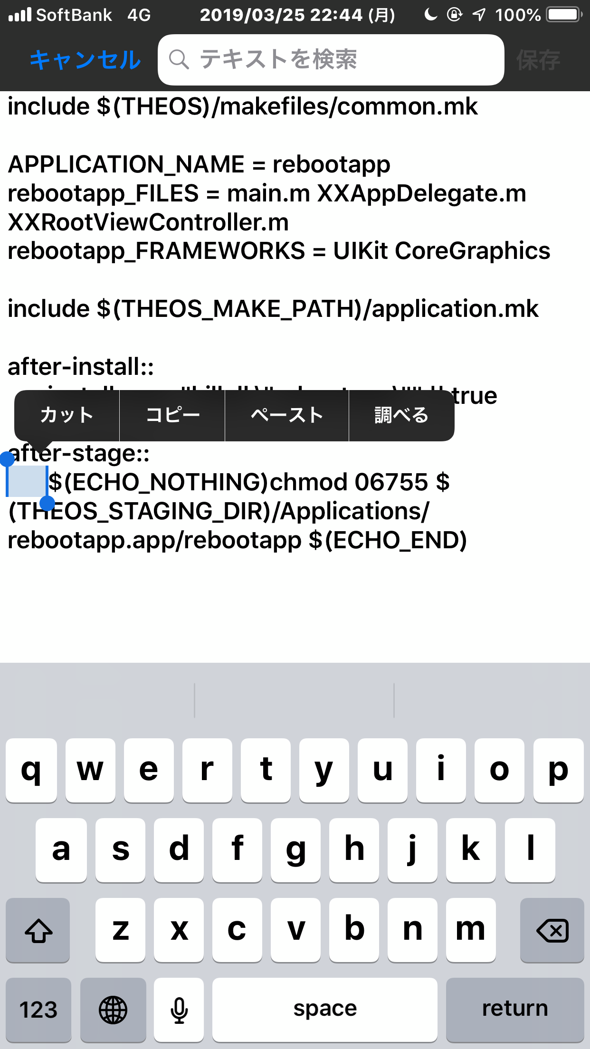
Task: Tap the t key
Action: (266, 771)
